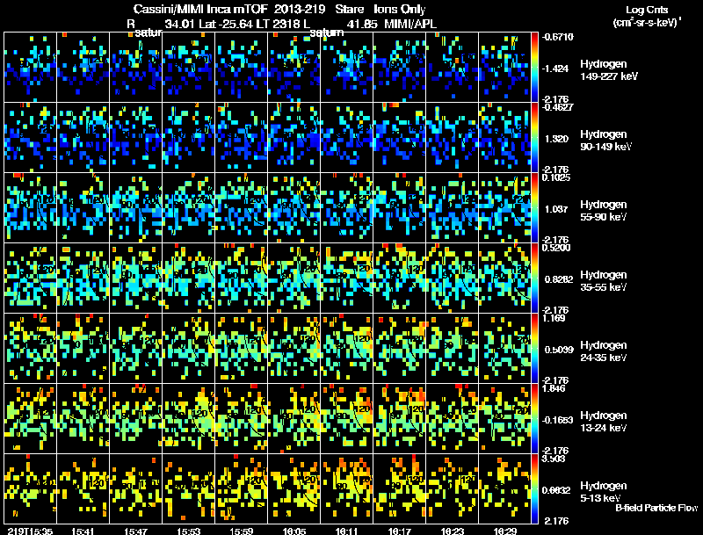Click the colorbar beside Hydrogen 149-227 keV
Viewport: 703px width, 535px height.
coord(534,68)
